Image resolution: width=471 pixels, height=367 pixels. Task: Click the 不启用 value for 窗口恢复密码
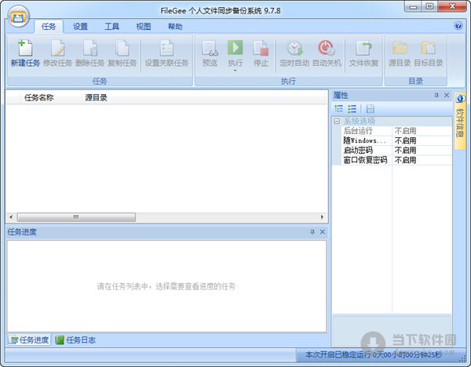(x=405, y=160)
